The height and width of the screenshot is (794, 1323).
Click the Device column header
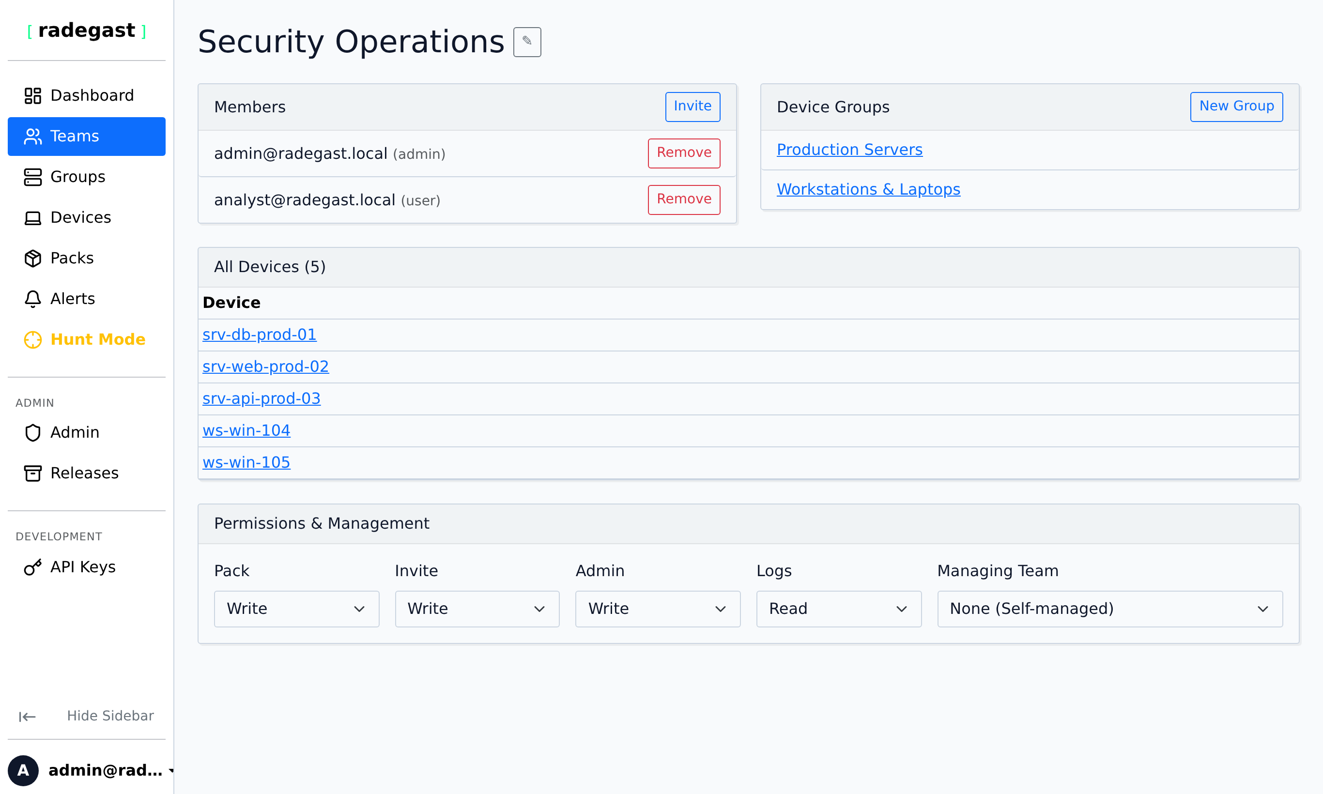click(x=231, y=303)
